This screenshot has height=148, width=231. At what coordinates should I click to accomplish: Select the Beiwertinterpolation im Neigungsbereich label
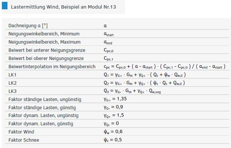point(52,67)
